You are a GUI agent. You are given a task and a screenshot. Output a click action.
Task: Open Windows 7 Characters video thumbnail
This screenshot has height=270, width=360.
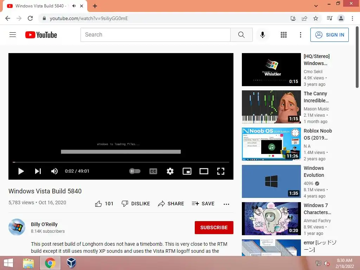point(271,219)
